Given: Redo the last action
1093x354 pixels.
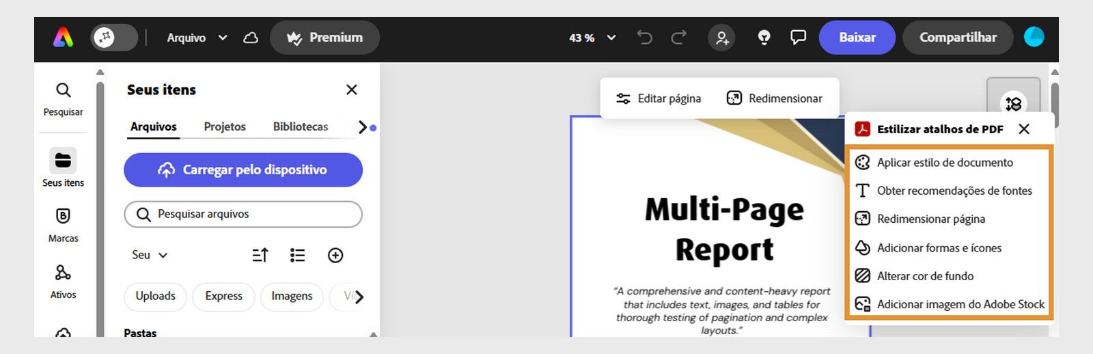Looking at the screenshot, I should tap(678, 38).
